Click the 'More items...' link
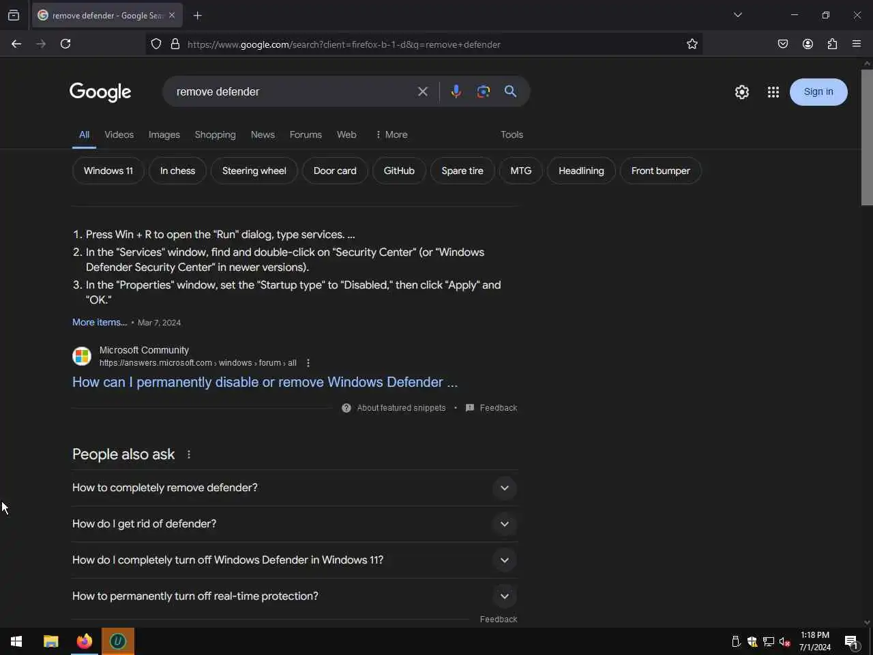This screenshot has height=655, width=873. click(x=100, y=322)
